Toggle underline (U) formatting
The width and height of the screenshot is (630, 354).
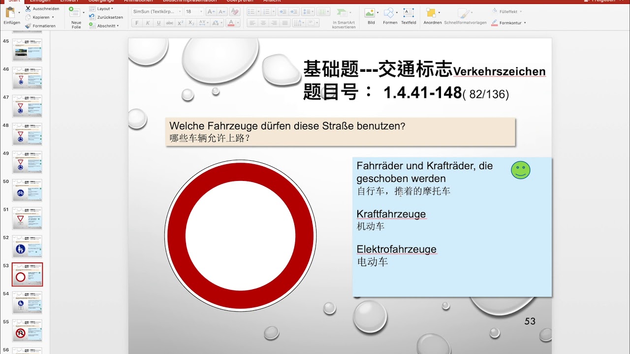158,23
